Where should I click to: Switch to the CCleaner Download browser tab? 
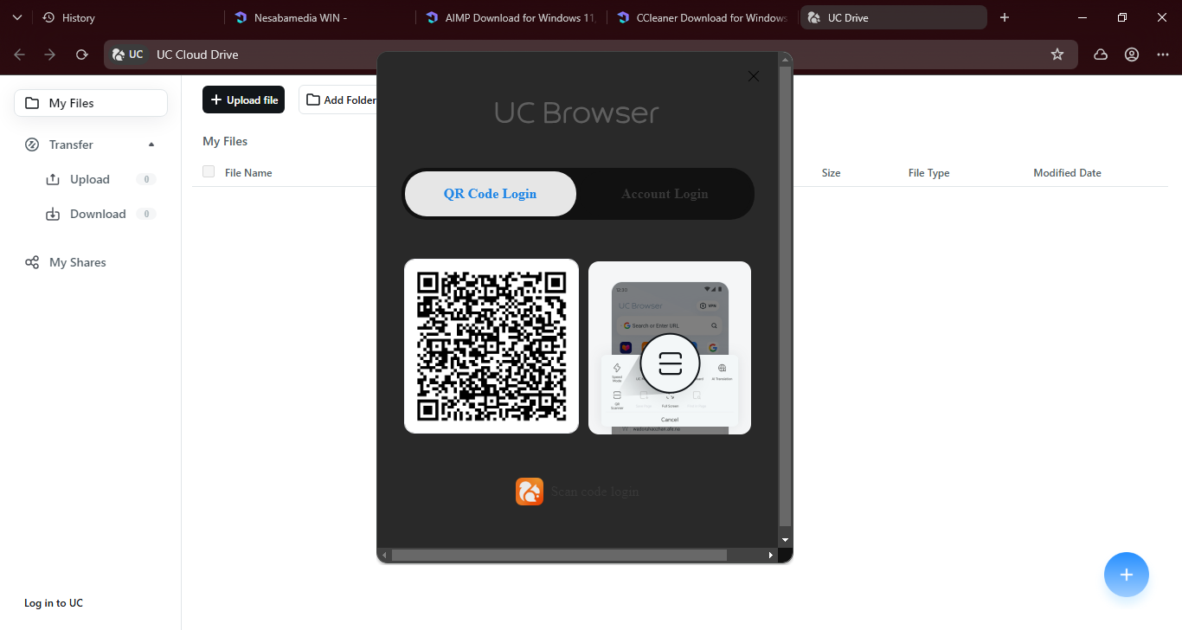coord(701,17)
